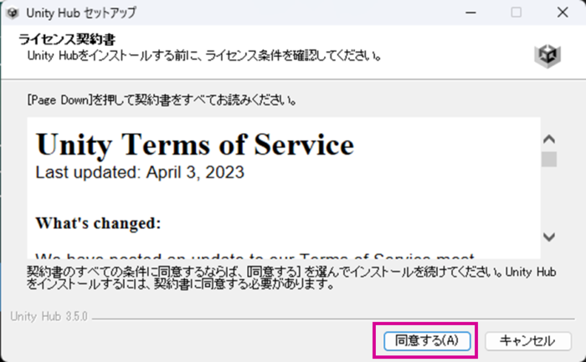Close the Unity Hub setup window
The image size is (586, 362).
561,13
